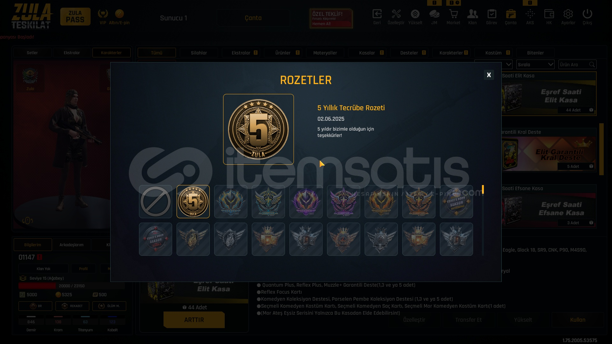Click the badge list scrollbar
Screen dimensions: 612x344
click(483, 220)
